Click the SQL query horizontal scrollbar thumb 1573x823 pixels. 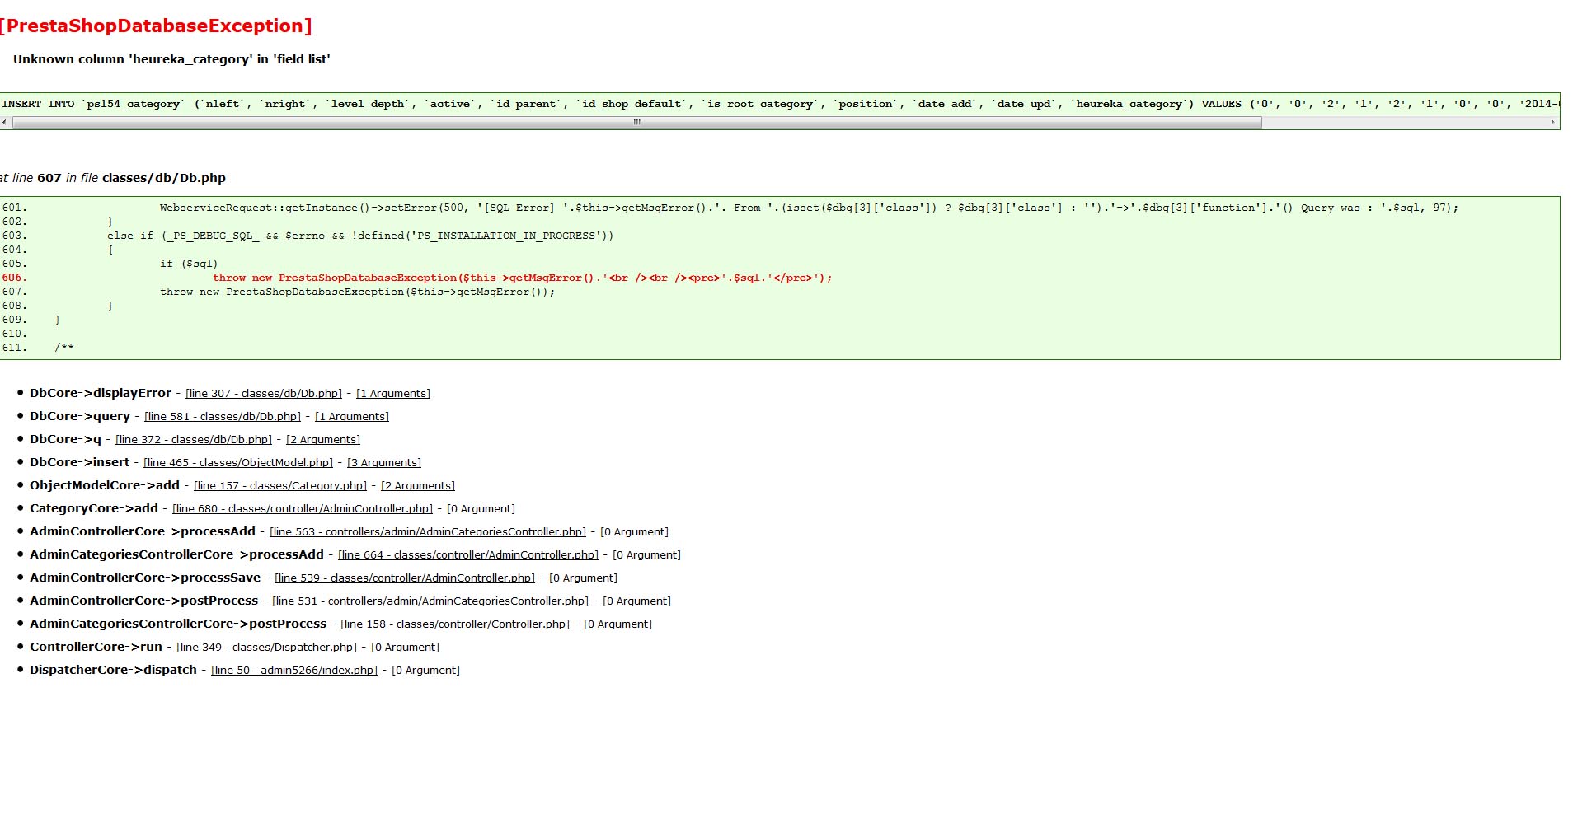(636, 123)
